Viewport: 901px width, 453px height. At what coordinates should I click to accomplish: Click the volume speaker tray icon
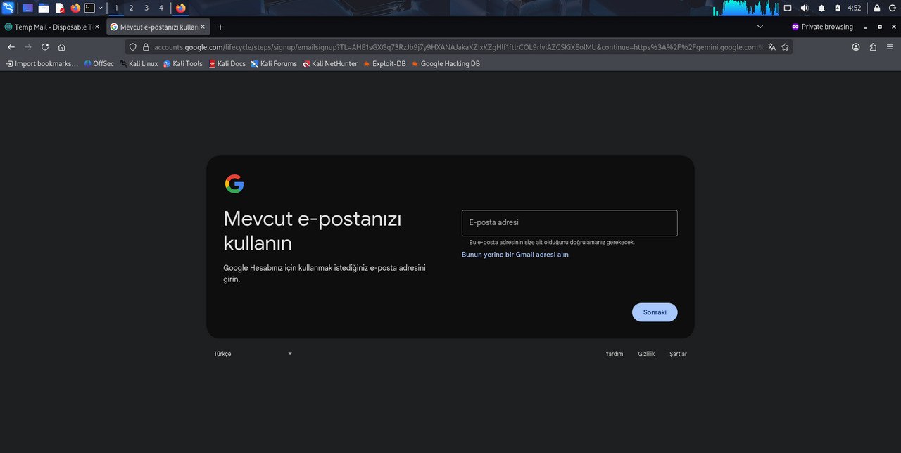[805, 8]
